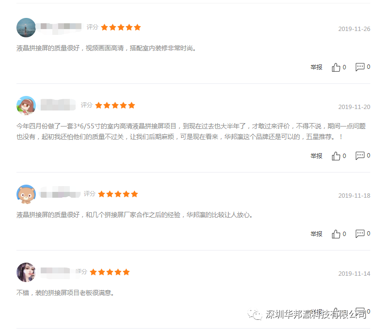This screenshot has width=379, height=331.
Task: Click the bear cartoon avatar
Action: (26, 194)
